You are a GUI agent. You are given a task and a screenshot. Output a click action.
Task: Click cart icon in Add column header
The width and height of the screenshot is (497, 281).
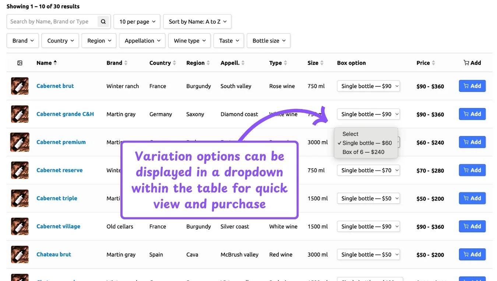(x=466, y=63)
